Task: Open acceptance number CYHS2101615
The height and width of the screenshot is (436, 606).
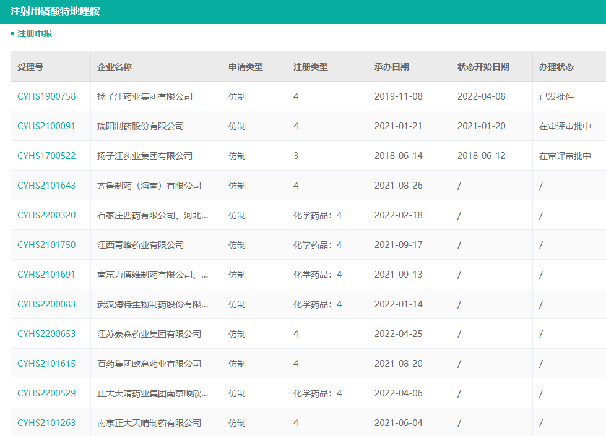Action: click(46, 364)
